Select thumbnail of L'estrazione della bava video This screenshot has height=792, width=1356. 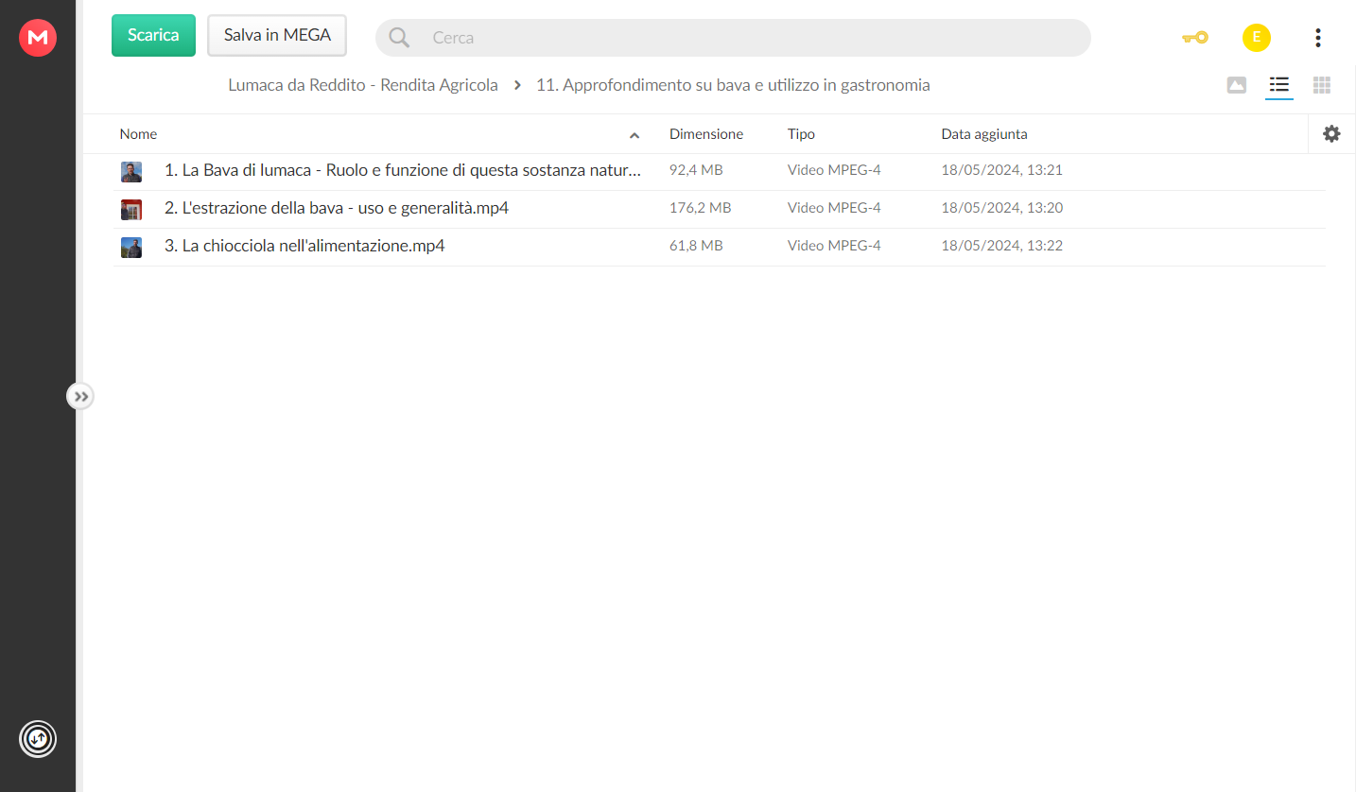[131, 209]
